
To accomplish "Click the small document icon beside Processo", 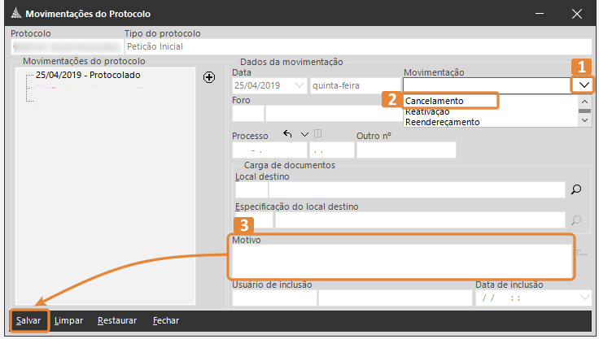I will (x=318, y=134).
